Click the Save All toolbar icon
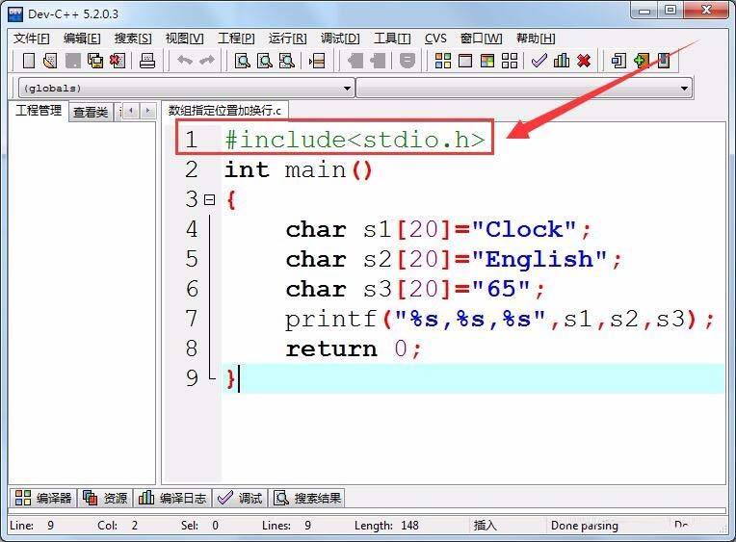This screenshot has width=736, height=542. (x=95, y=61)
